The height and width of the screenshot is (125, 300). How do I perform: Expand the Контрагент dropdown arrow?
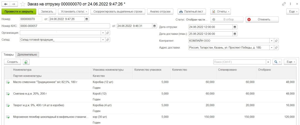pyautogui.click(x=272, y=41)
